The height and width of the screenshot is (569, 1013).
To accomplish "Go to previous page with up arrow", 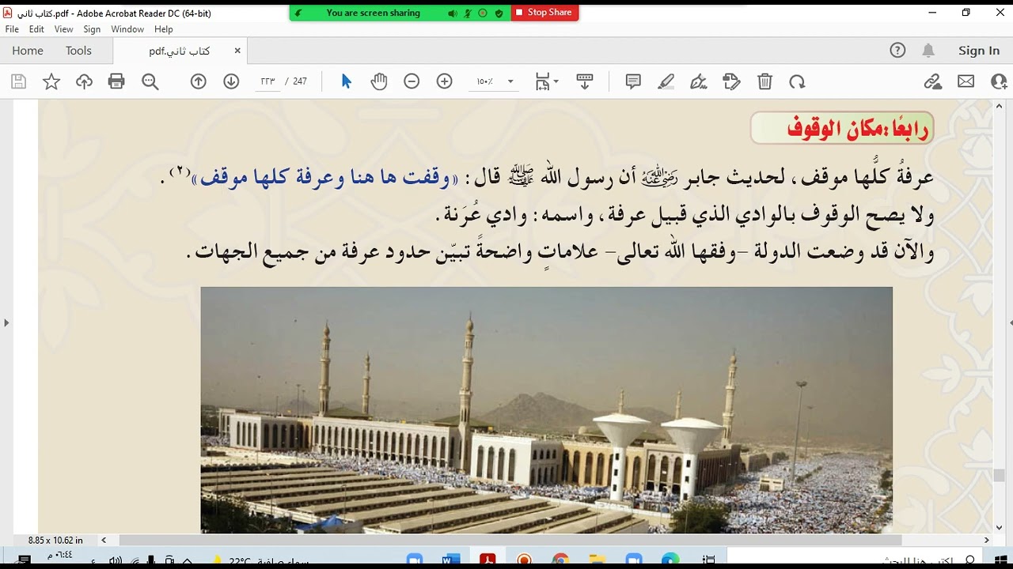I will 199,81.
